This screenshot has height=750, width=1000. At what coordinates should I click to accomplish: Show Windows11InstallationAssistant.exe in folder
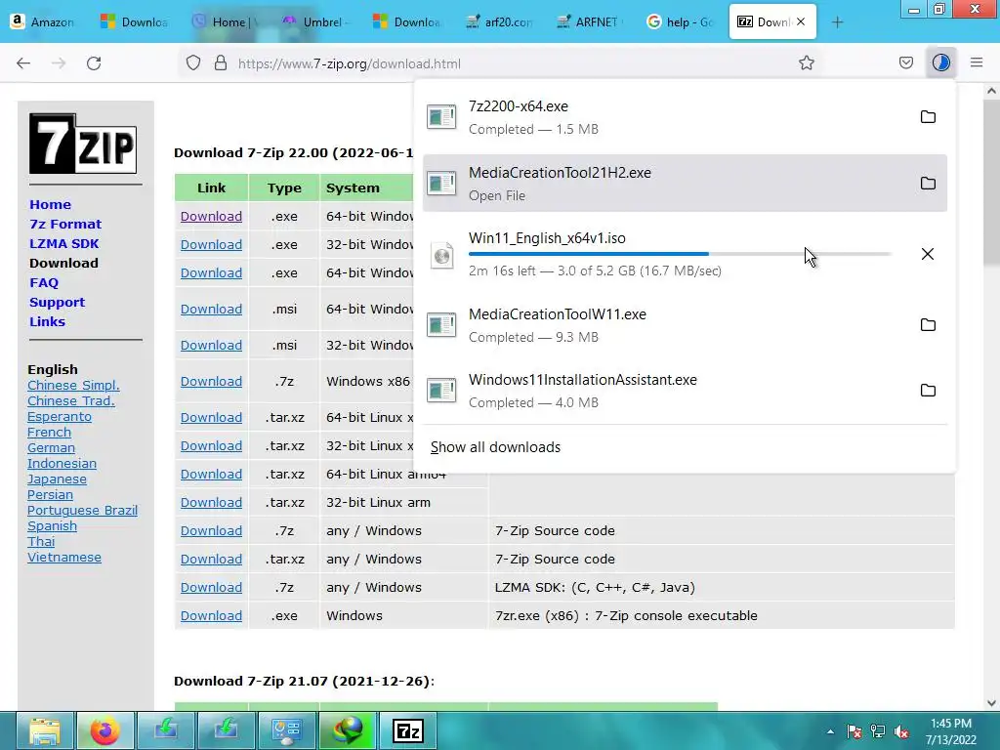(x=928, y=391)
